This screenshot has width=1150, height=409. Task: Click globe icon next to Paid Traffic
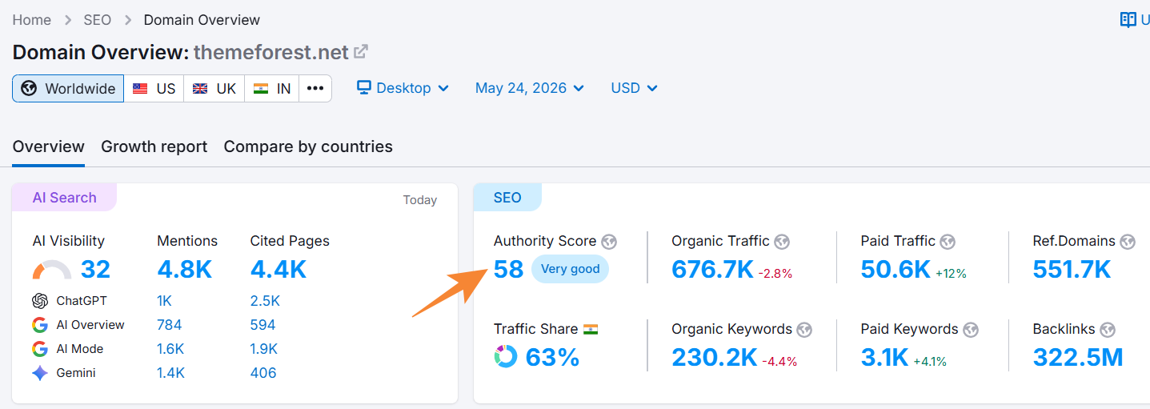tap(948, 242)
